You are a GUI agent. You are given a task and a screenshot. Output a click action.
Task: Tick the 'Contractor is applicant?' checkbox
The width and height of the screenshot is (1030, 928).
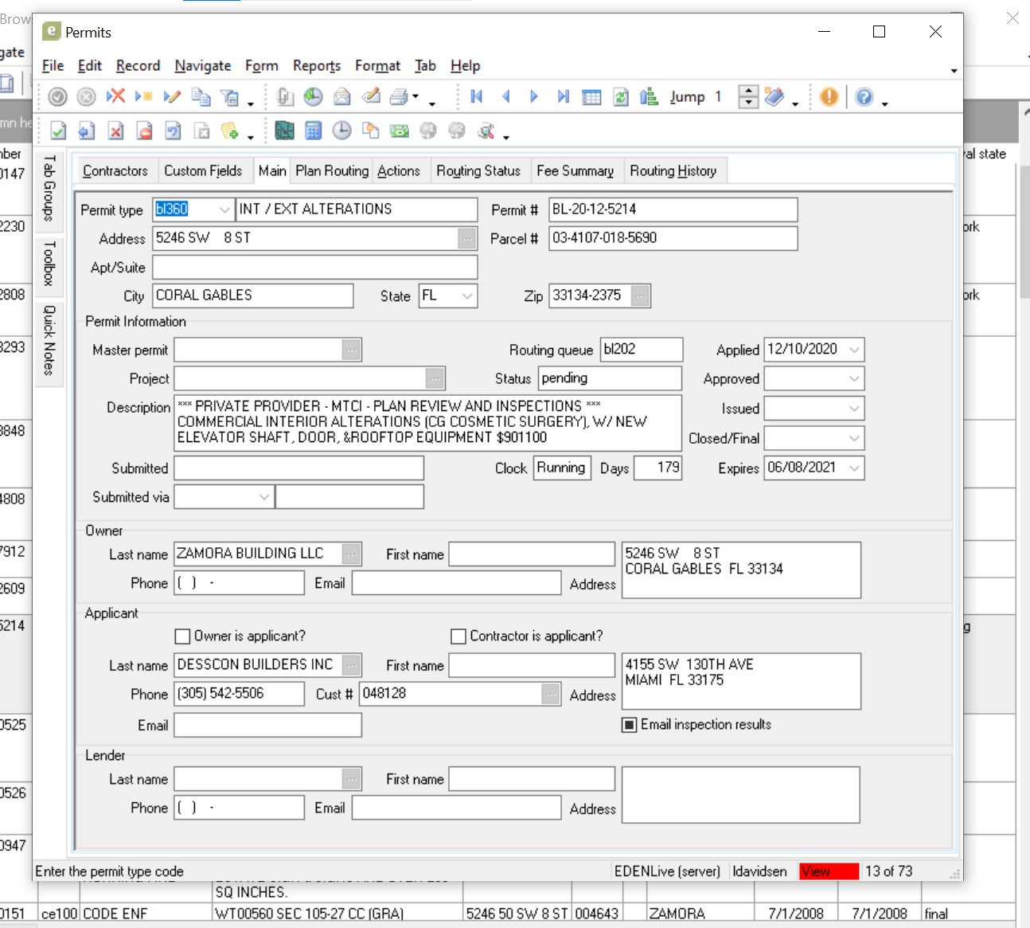click(458, 636)
